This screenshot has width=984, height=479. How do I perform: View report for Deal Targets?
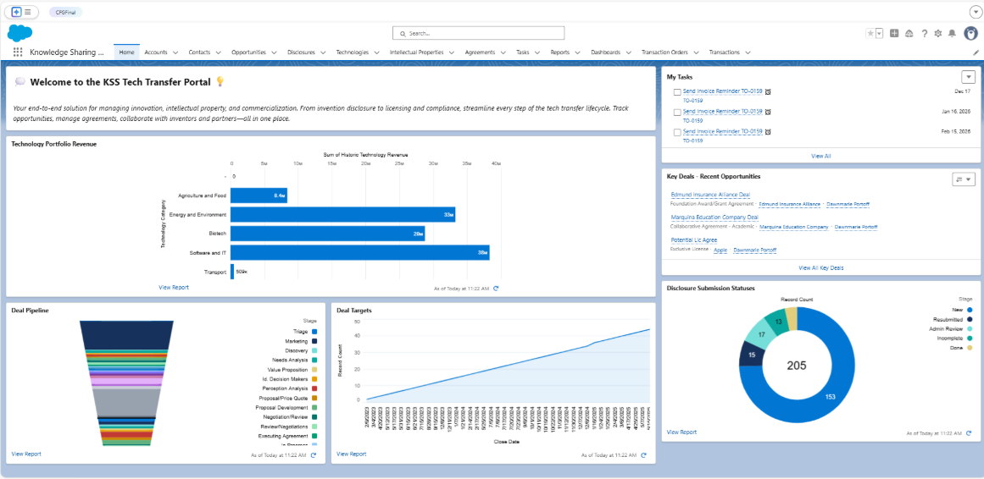pyautogui.click(x=352, y=454)
